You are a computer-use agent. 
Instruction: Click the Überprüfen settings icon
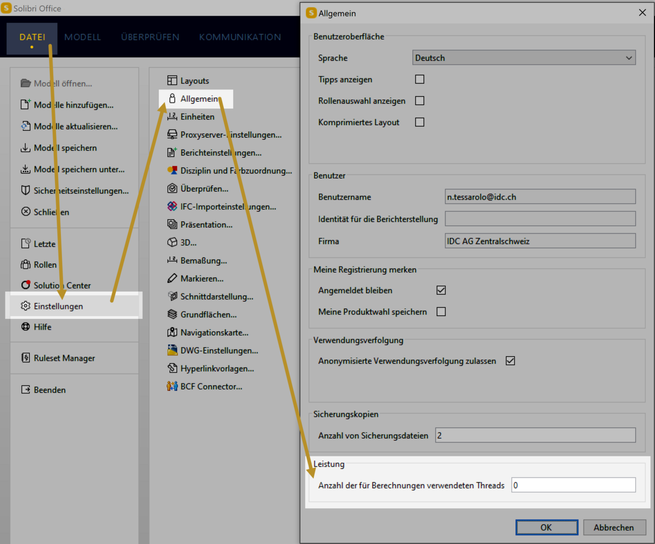[172, 189]
